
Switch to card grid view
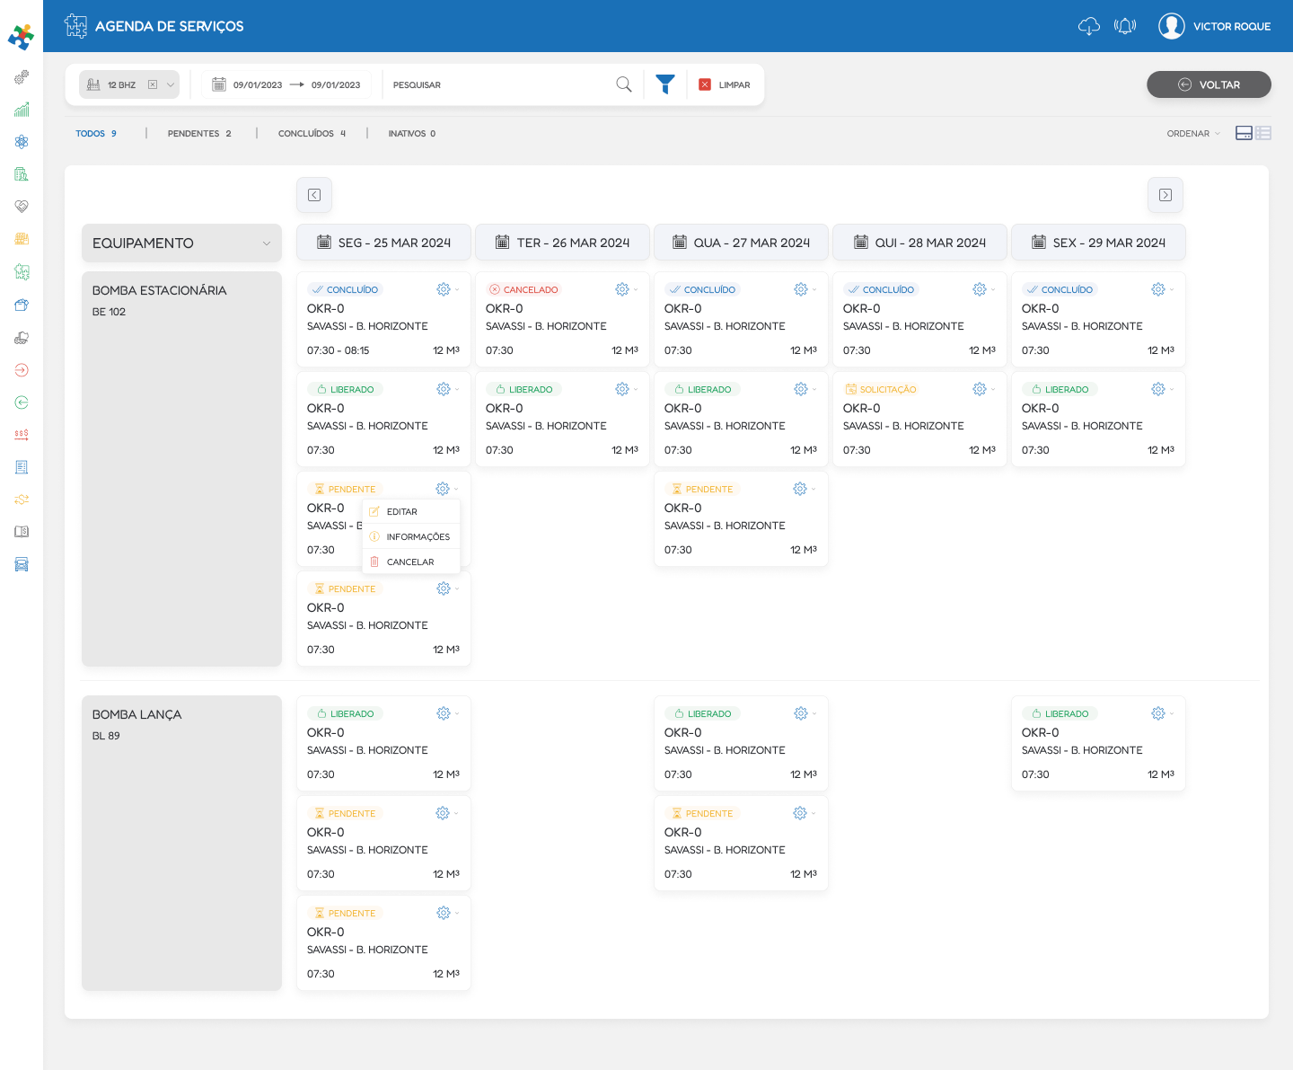pos(1244,133)
